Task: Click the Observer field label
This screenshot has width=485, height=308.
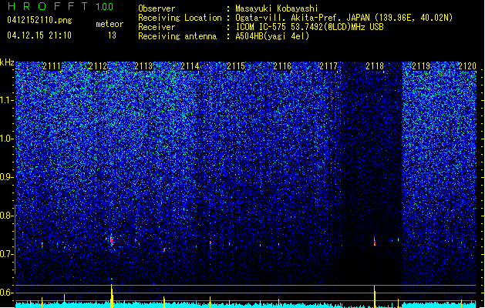Action: click(x=157, y=8)
